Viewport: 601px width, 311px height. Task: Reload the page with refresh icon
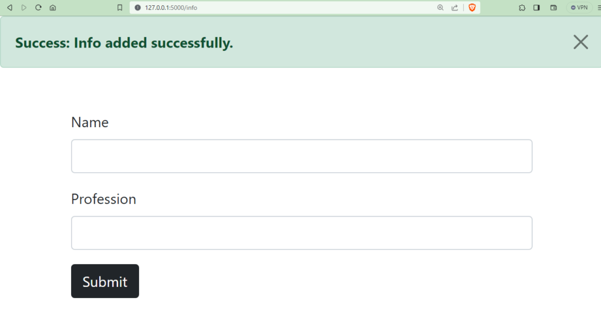38,8
